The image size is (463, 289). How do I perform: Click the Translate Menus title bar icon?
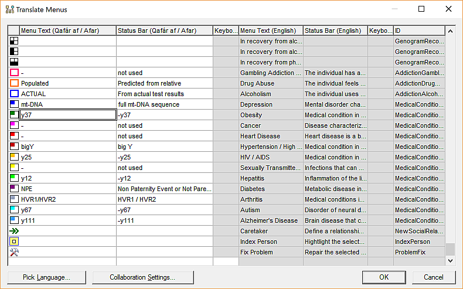point(9,9)
